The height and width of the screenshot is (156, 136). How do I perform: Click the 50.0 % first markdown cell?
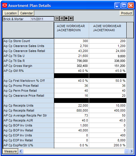[108, 81]
